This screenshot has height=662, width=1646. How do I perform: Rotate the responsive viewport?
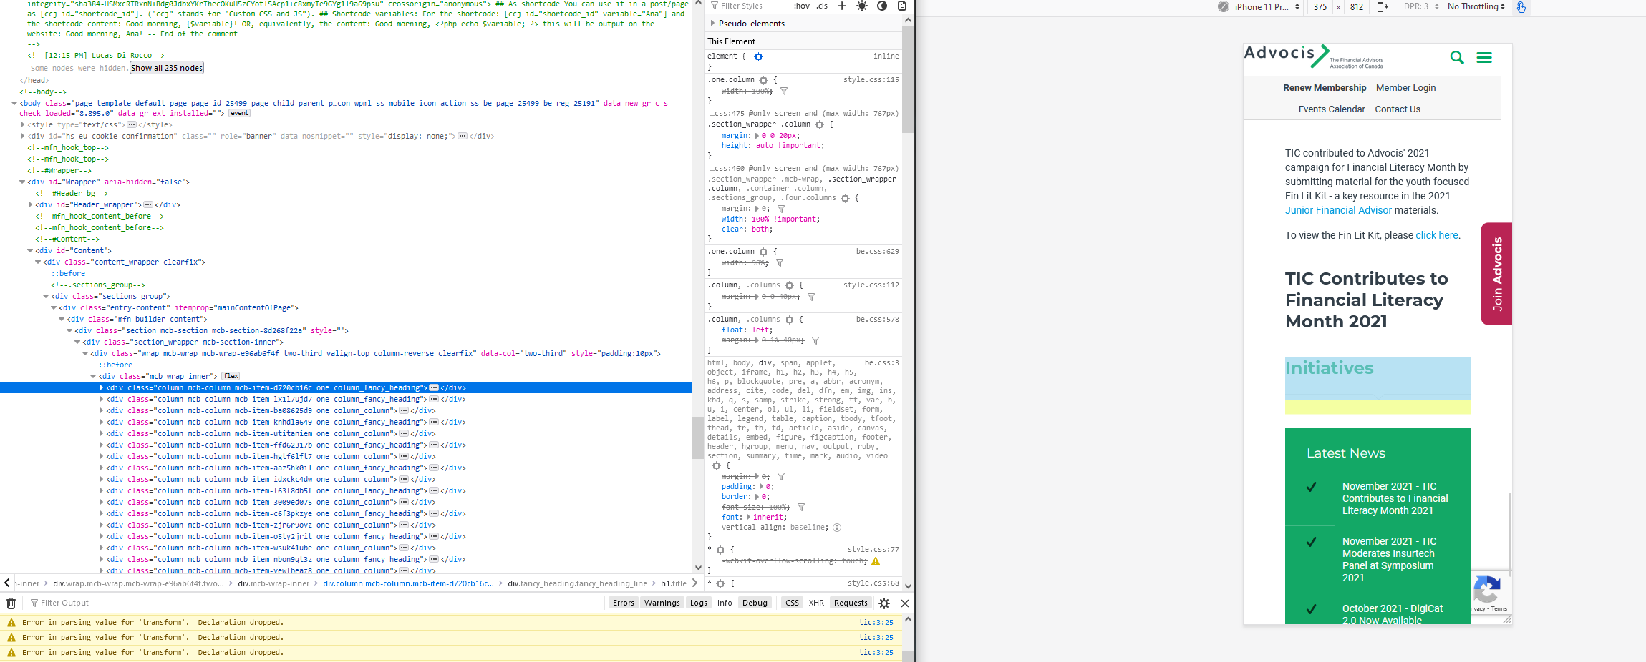point(1382,6)
